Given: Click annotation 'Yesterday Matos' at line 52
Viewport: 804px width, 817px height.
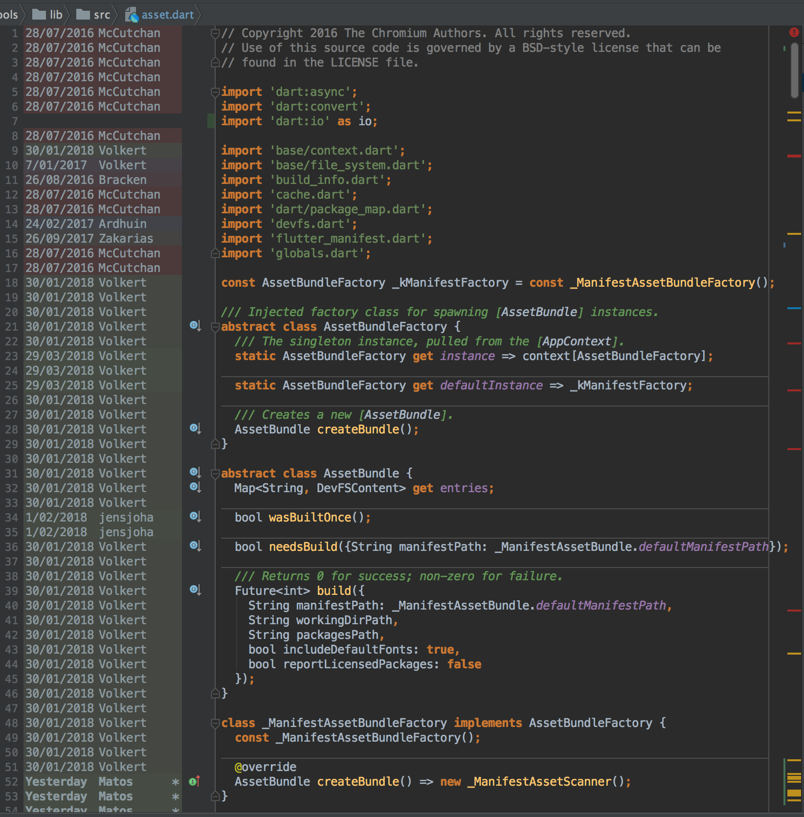Looking at the screenshot, I should click(x=79, y=781).
